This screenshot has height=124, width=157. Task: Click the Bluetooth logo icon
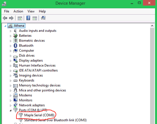tap(15, 46)
